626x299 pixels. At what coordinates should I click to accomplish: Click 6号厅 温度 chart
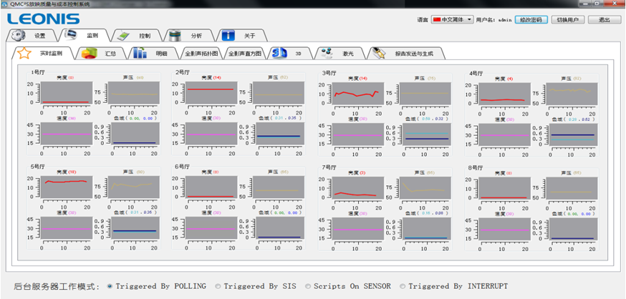click(210, 228)
